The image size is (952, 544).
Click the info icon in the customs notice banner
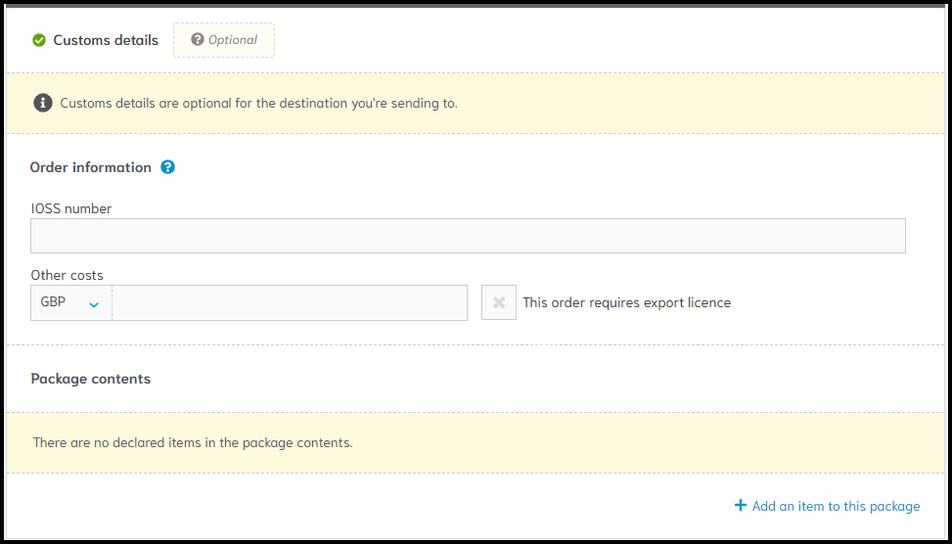[42, 103]
